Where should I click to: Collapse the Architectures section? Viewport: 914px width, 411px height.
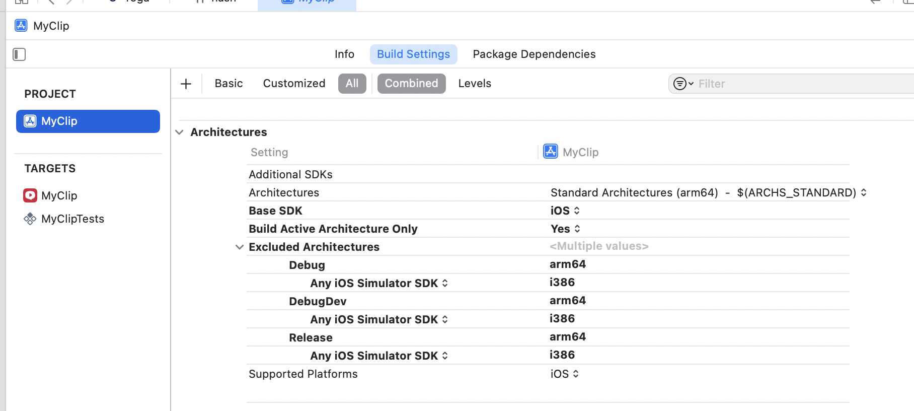pyautogui.click(x=180, y=132)
